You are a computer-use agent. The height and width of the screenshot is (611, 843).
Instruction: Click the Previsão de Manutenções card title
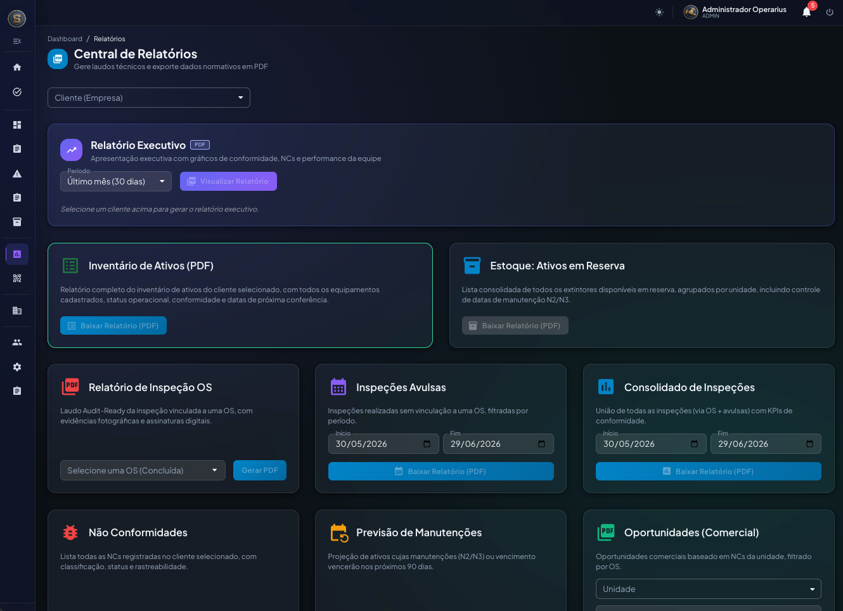(x=419, y=532)
